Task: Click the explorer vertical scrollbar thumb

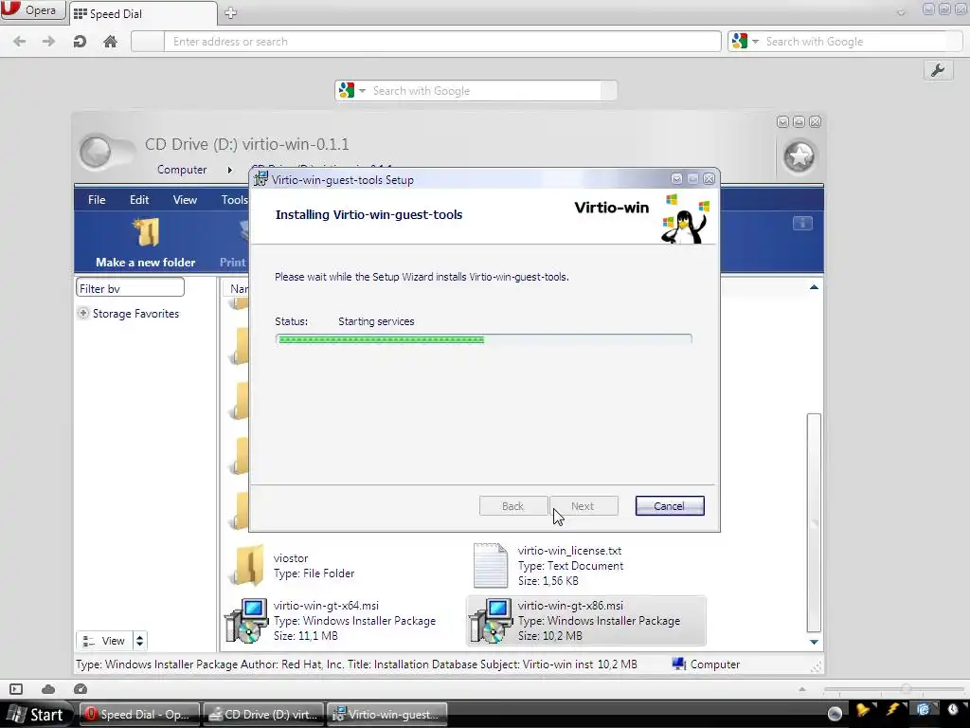Action: 814,522
